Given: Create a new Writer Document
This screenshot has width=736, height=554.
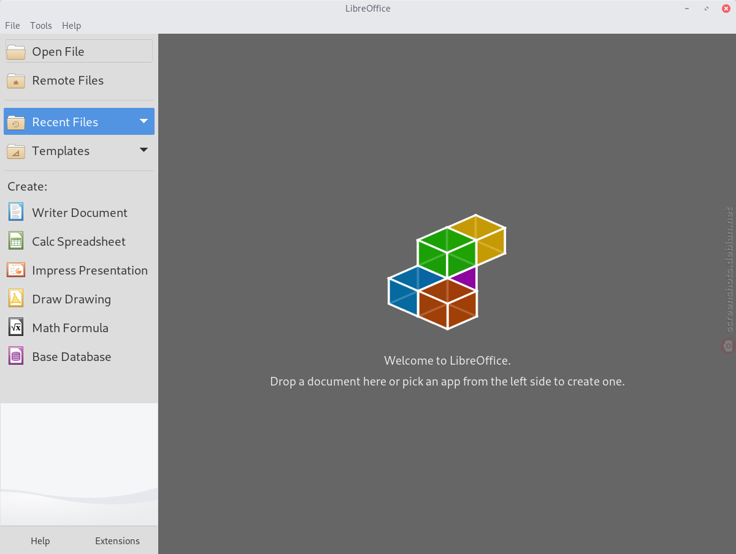Looking at the screenshot, I should tap(79, 212).
